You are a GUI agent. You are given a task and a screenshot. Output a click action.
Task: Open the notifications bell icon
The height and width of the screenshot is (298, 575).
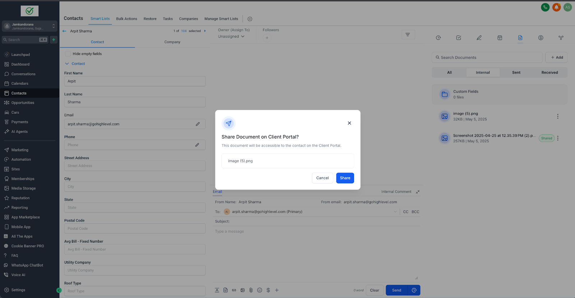(x=556, y=7)
